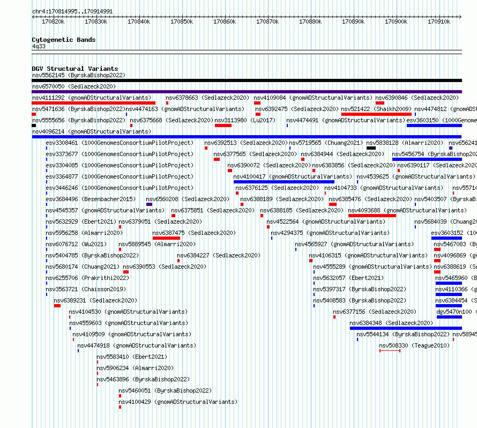Click red bar under nsv6389231
477x428 pixels.
(x=57, y=306)
